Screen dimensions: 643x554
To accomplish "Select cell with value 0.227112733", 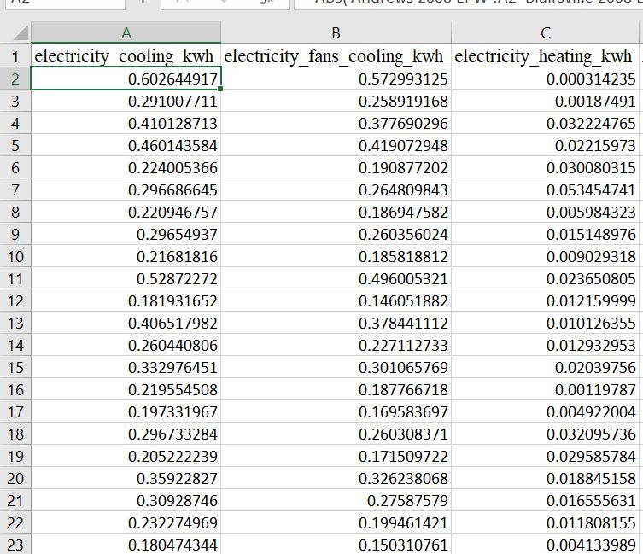I will [336, 345].
